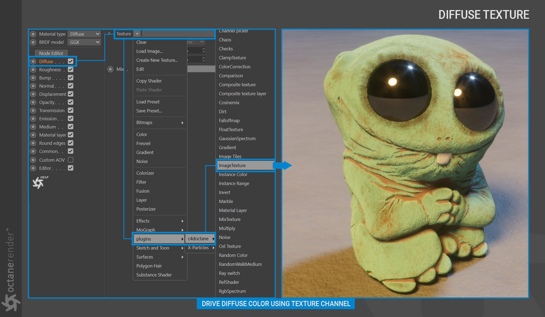Viewport: 545px width, 317px height.
Task: Click the Roughness channel circle icon
Action: (33, 70)
